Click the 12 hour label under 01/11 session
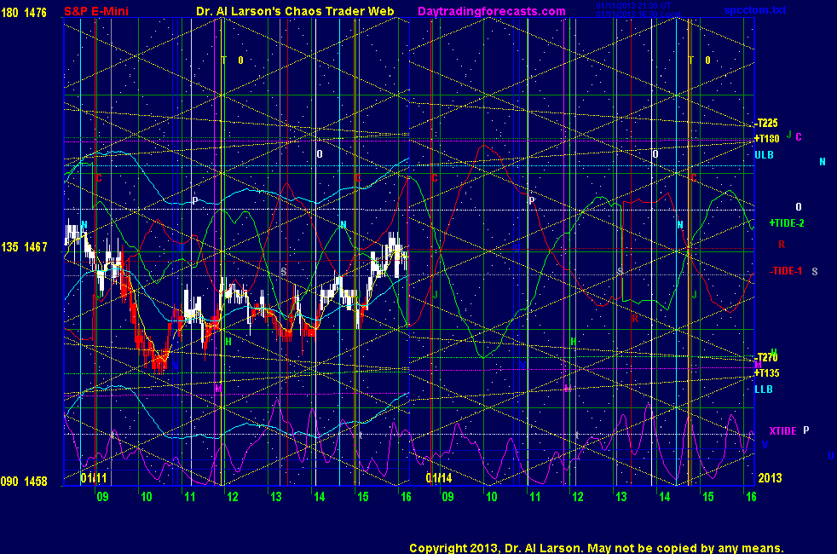The height and width of the screenshot is (554, 837). [x=232, y=497]
